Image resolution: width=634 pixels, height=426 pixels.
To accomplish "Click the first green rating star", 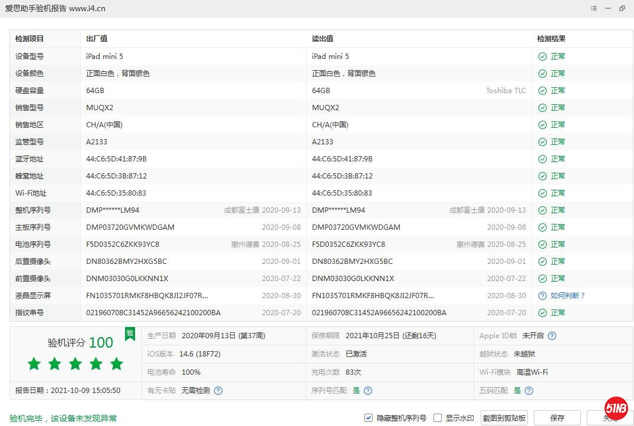I will tap(34, 364).
